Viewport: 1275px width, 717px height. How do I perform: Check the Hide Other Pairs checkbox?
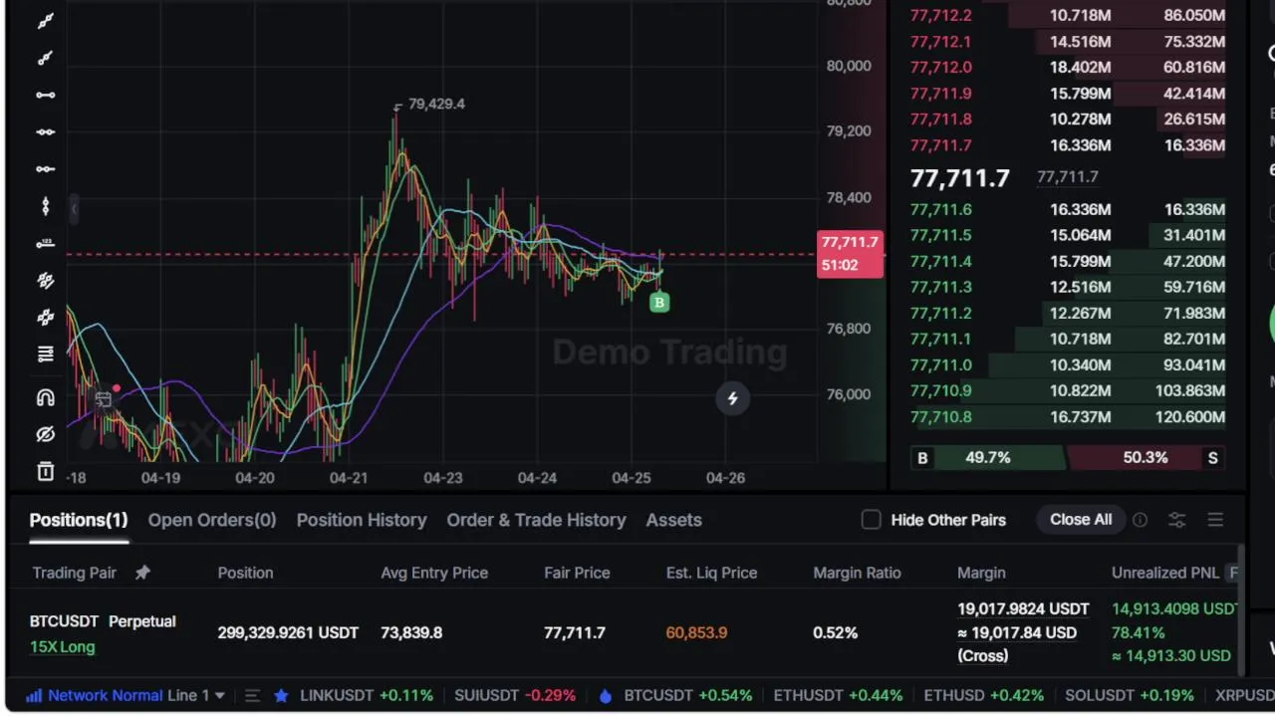[x=871, y=520]
